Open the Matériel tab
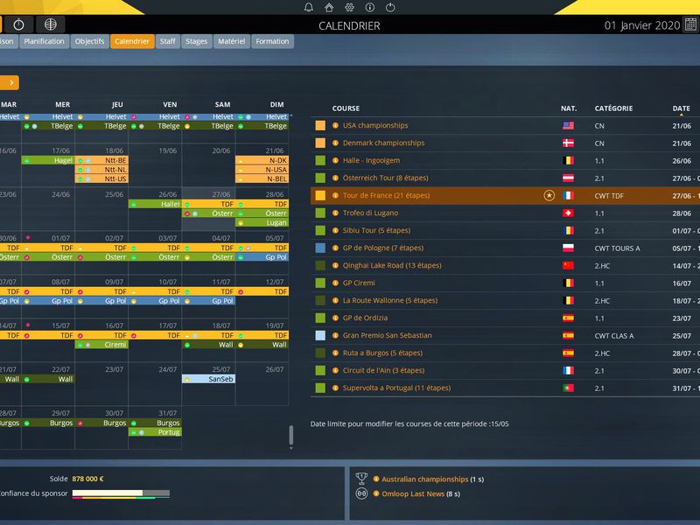This screenshot has height=525, width=700. 231,41
